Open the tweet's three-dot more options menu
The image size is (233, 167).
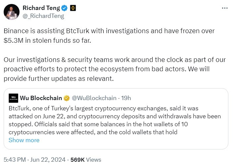tap(224, 8)
